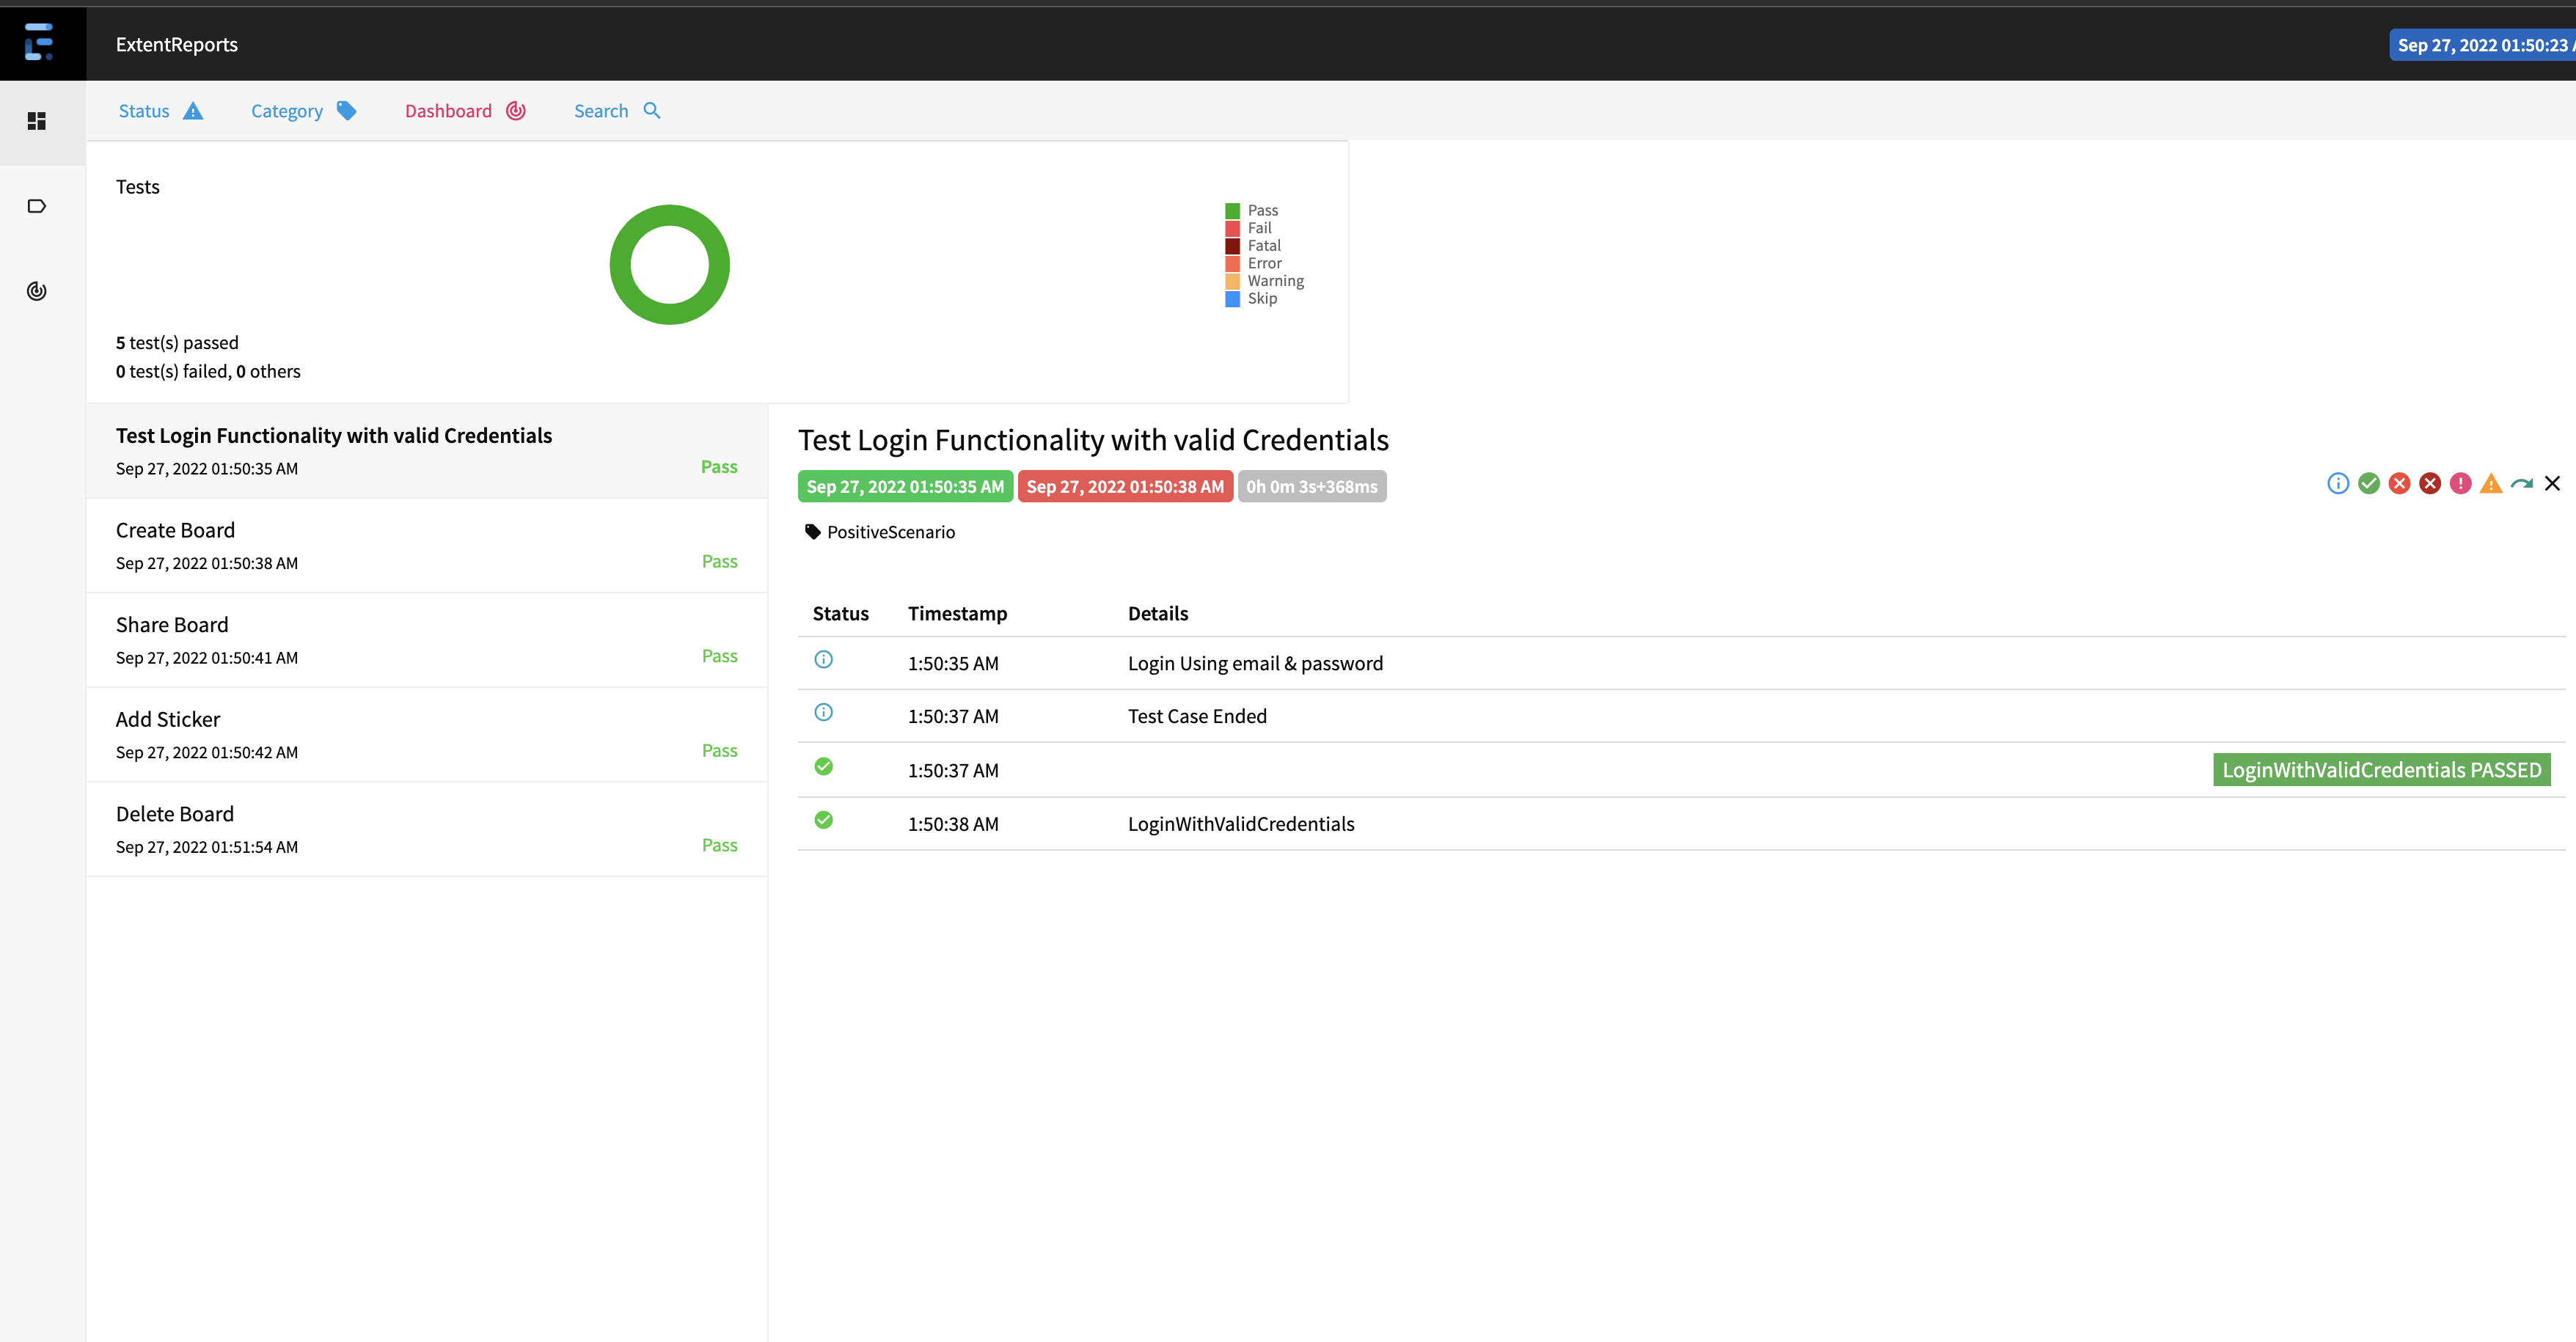Open the Status filter menu
The width and height of the screenshot is (2576, 1342).
pos(161,111)
